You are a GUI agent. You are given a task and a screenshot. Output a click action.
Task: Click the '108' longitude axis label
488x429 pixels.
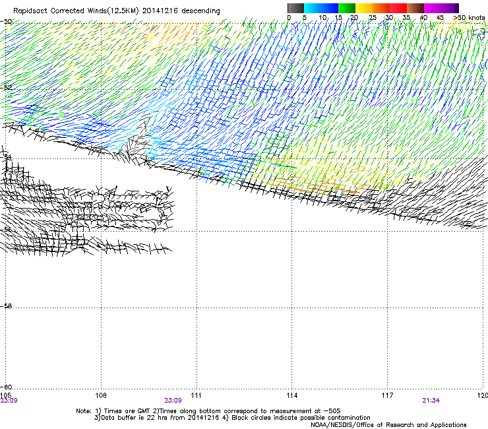coord(101,395)
